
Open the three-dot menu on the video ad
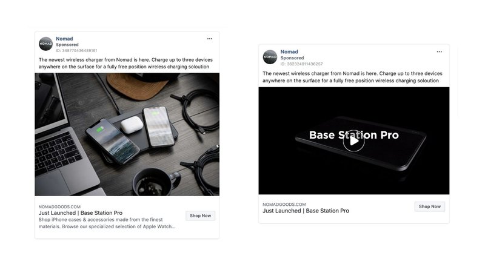point(440,51)
